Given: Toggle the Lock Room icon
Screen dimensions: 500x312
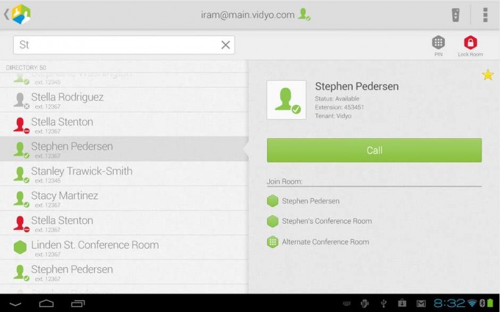Looking at the screenshot, I should pos(470,43).
